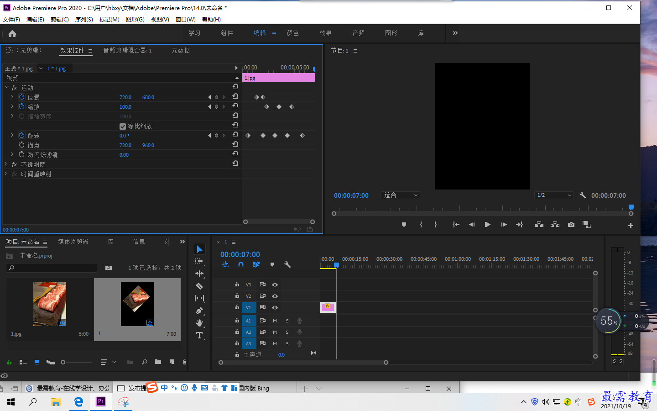This screenshot has width=657, height=411.
Task: Switch Project panel to icon view
Action: (37, 362)
